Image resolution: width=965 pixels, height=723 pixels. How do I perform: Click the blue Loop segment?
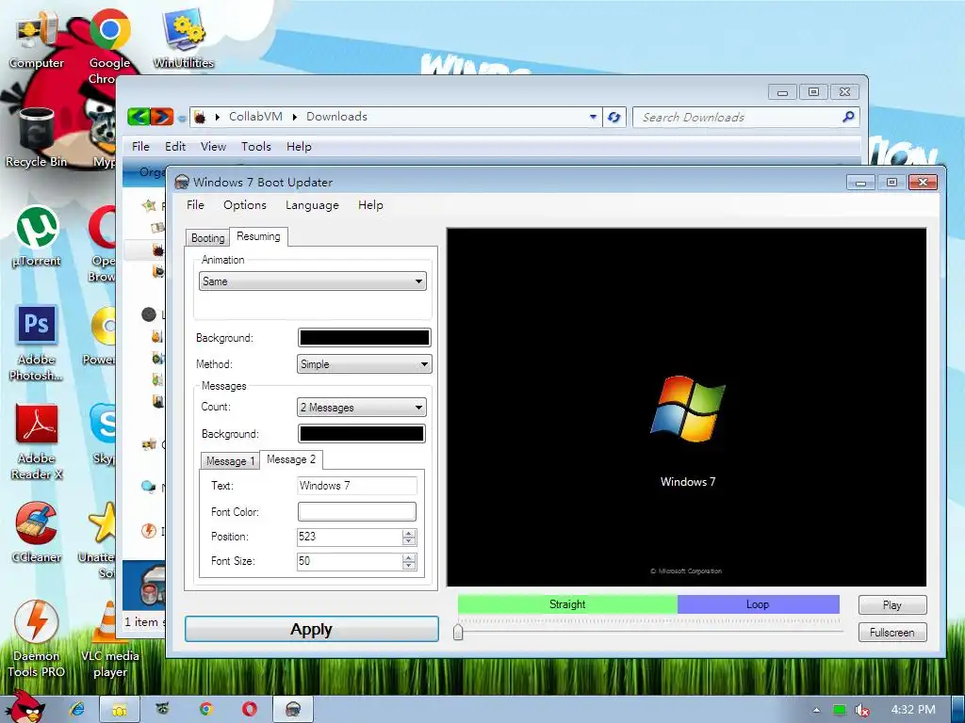759,604
